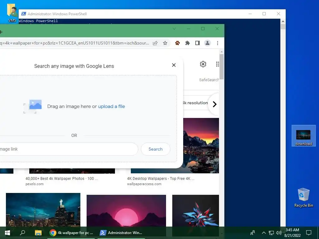The height and width of the screenshot is (239, 319).
Task: Click the share page icon in address bar
Action: [155, 43]
